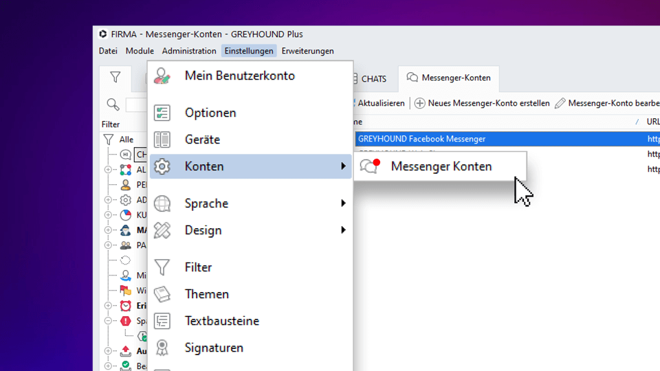Click the pie chart KU tree icon
The height and width of the screenshot is (371, 660).
coord(125,215)
